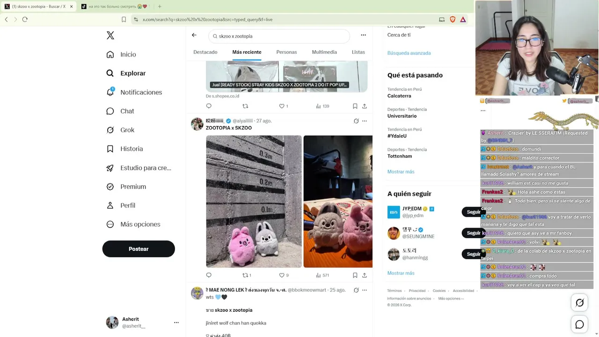Open the @aiyaliiiii profile avatar
Viewport: 599px width, 337px height.
click(197, 124)
